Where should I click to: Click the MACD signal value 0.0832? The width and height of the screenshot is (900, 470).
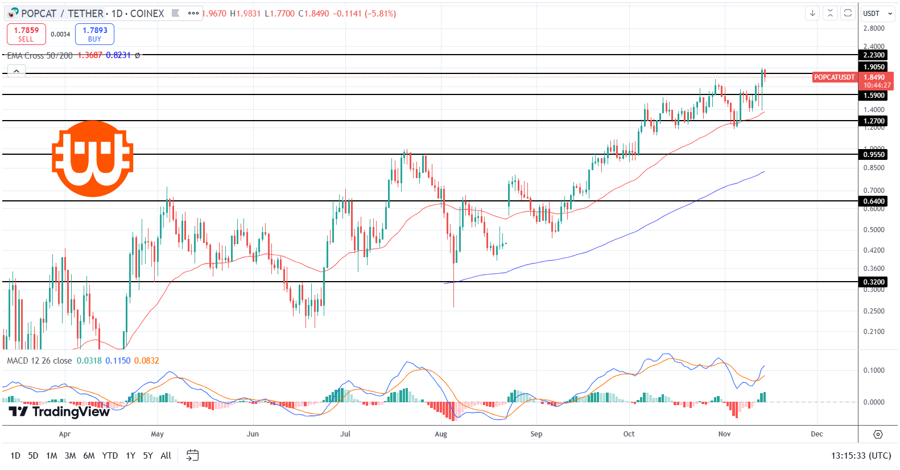click(x=147, y=361)
